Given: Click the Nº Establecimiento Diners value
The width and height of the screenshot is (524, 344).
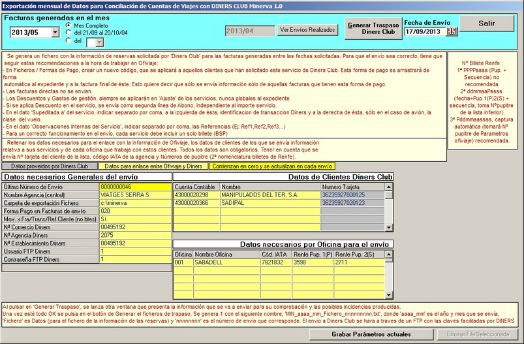Looking at the screenshot, I should tap(135, 243).
